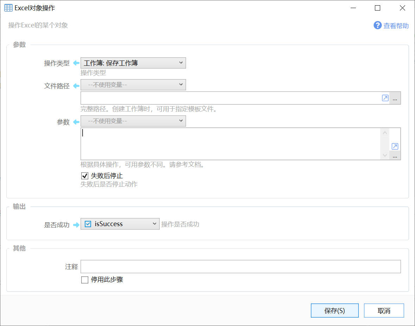Click into the 参数 multi-line text area
The height and width of the screenshot is (326, 415).
(x=230, y=144)
